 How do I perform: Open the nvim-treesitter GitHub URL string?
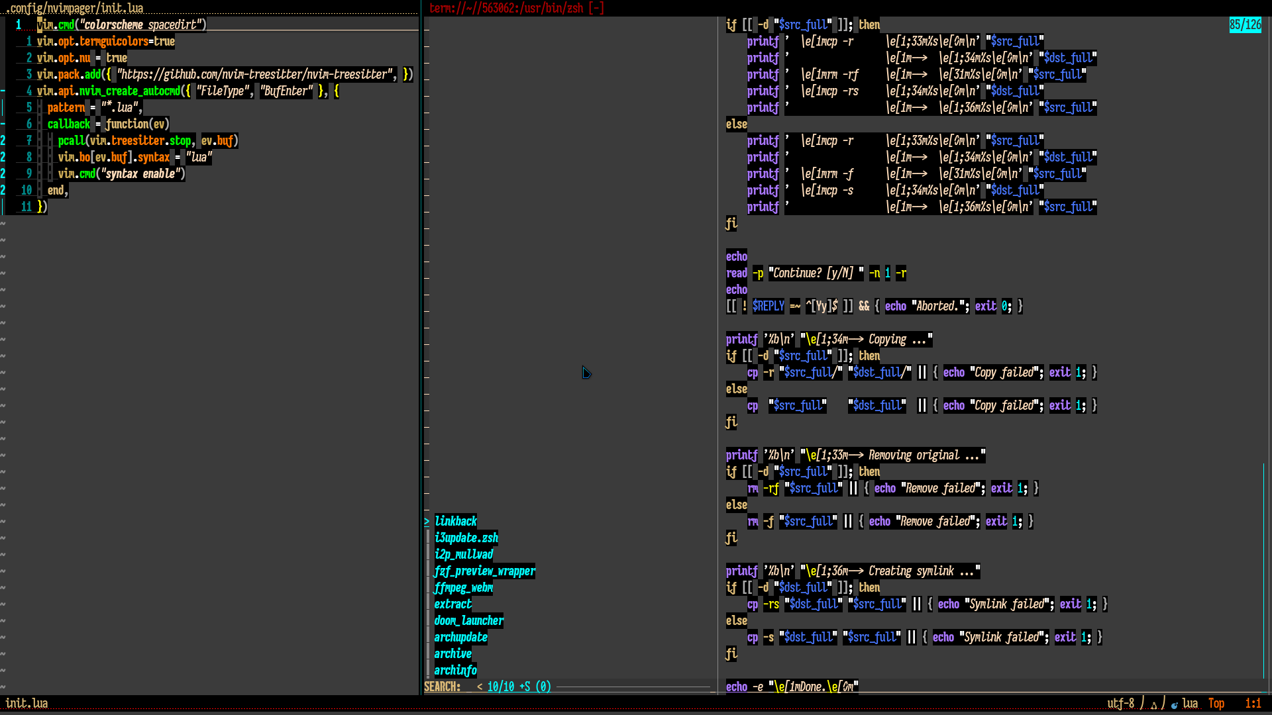[255, 75]
